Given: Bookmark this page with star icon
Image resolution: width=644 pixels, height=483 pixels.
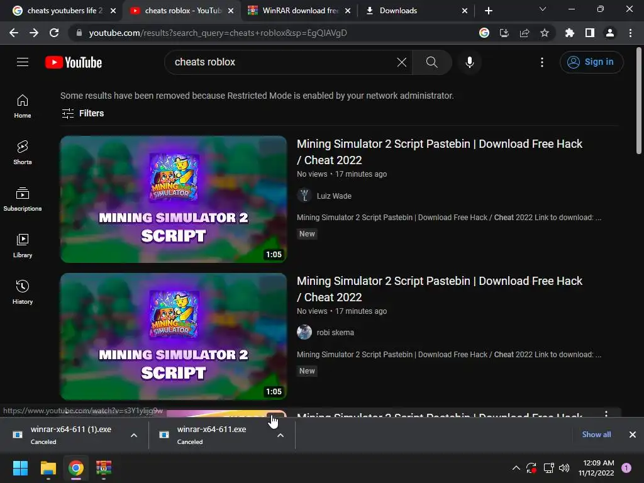Looking at the screenshot, I should click(545, 33).
